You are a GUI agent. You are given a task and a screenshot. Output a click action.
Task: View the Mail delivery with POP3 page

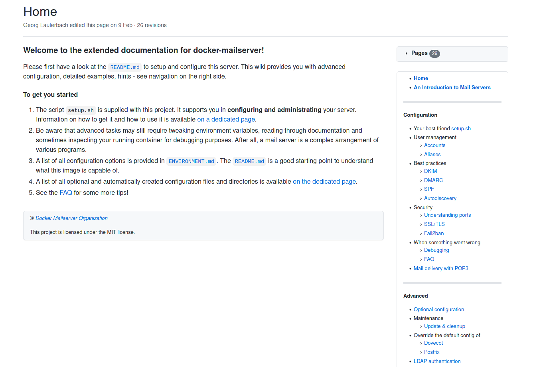pos(441,268)
